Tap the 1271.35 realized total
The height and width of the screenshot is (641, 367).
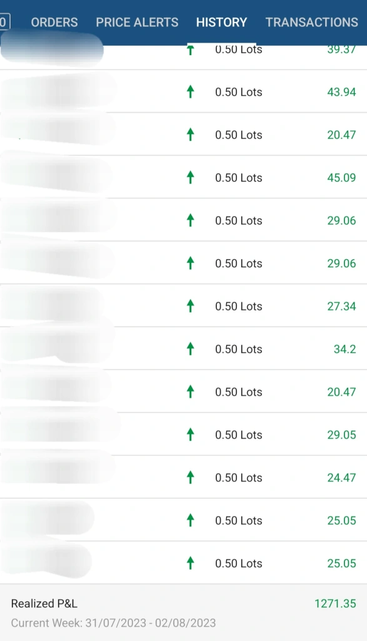(335, 603)
